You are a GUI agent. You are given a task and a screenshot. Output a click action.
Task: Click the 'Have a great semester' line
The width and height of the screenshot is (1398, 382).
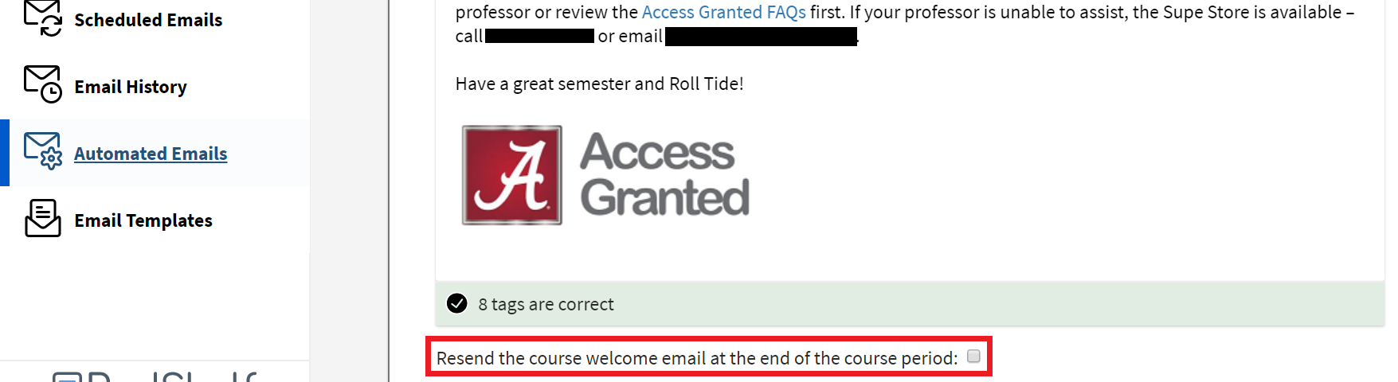599,84
